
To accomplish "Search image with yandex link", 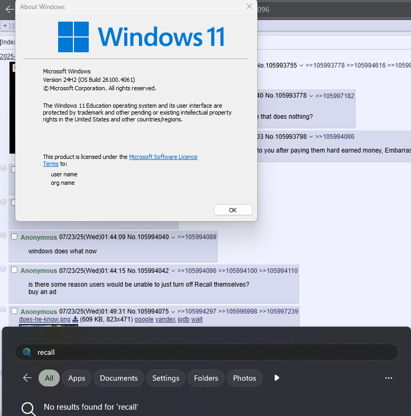I will click(x=165, y=319).
